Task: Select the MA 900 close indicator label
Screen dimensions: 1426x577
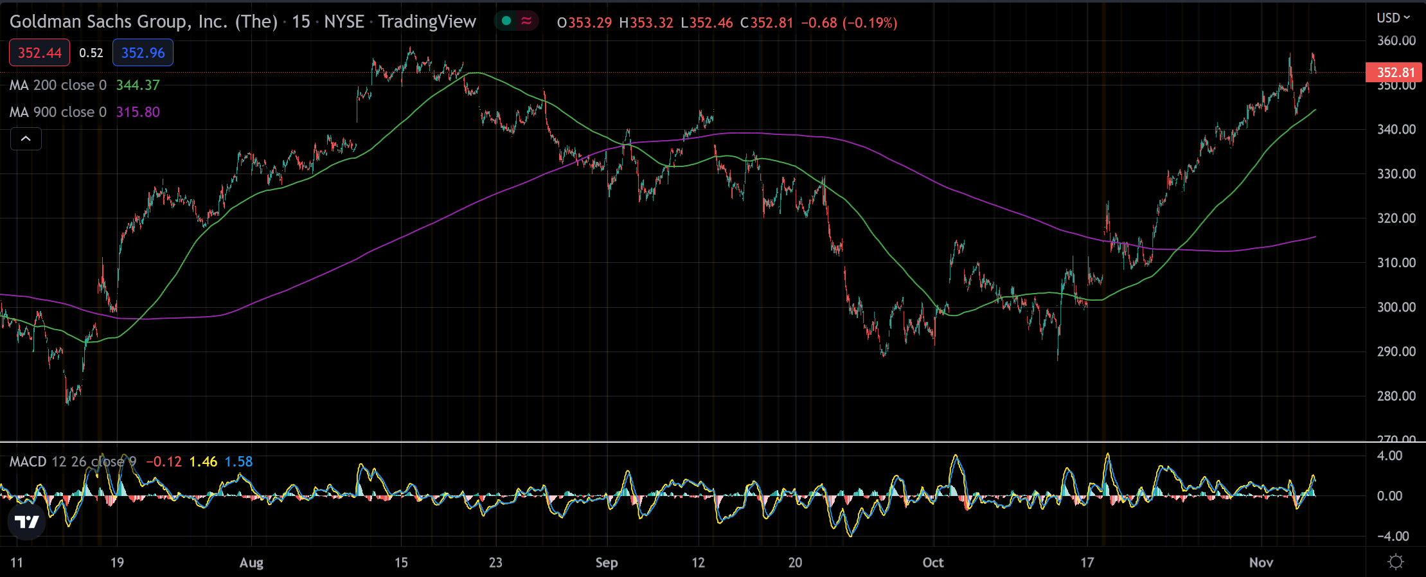Action: coord(58,112)
